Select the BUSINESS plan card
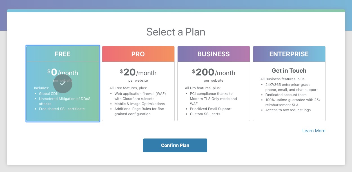 click(x=213, y=83)
